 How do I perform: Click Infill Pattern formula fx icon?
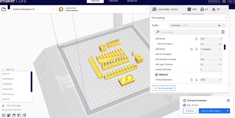pos(196,49)
